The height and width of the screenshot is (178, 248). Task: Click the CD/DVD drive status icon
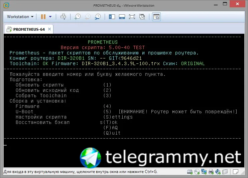[x=197, y=172]
